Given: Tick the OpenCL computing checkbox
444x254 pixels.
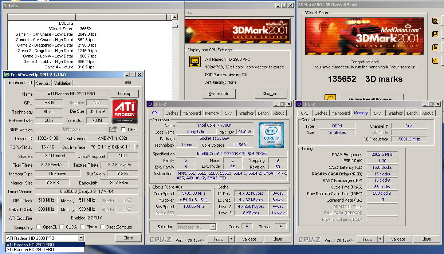Looking at the screenshot, I should 39,227.
